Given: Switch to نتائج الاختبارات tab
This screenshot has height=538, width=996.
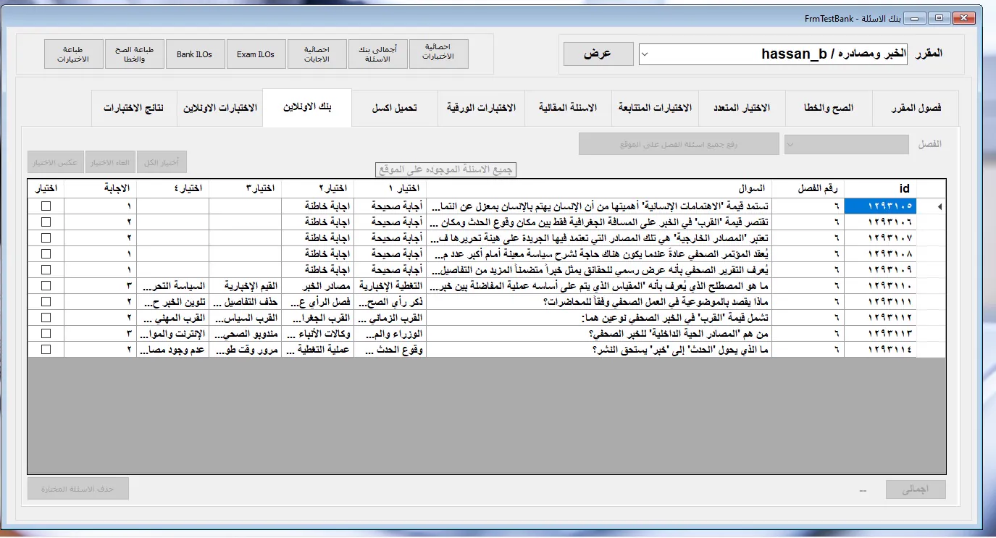Looking at the screenshot, I should point(133,108).
